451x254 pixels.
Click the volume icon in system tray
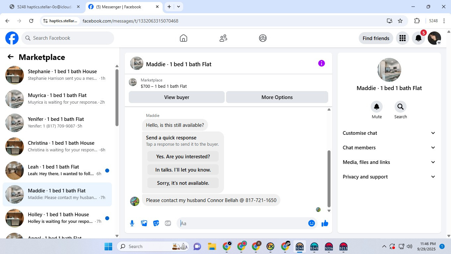pos(410,246)
